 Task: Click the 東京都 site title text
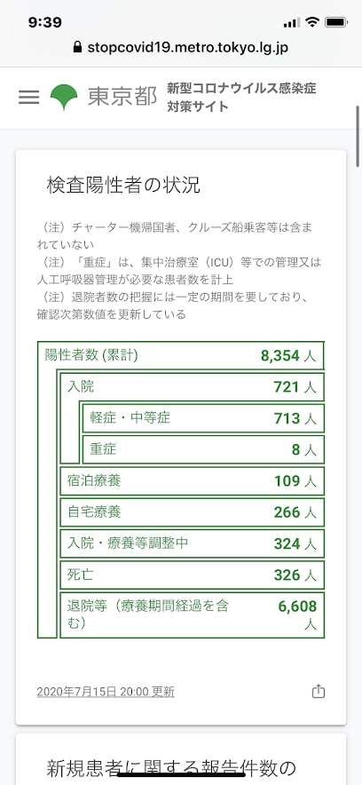122,97
